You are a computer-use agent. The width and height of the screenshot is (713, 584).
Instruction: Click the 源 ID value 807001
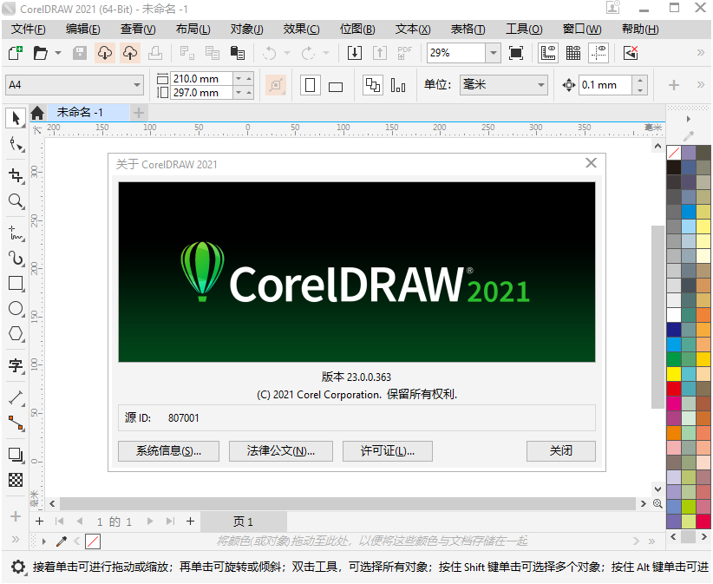point(183,418)
